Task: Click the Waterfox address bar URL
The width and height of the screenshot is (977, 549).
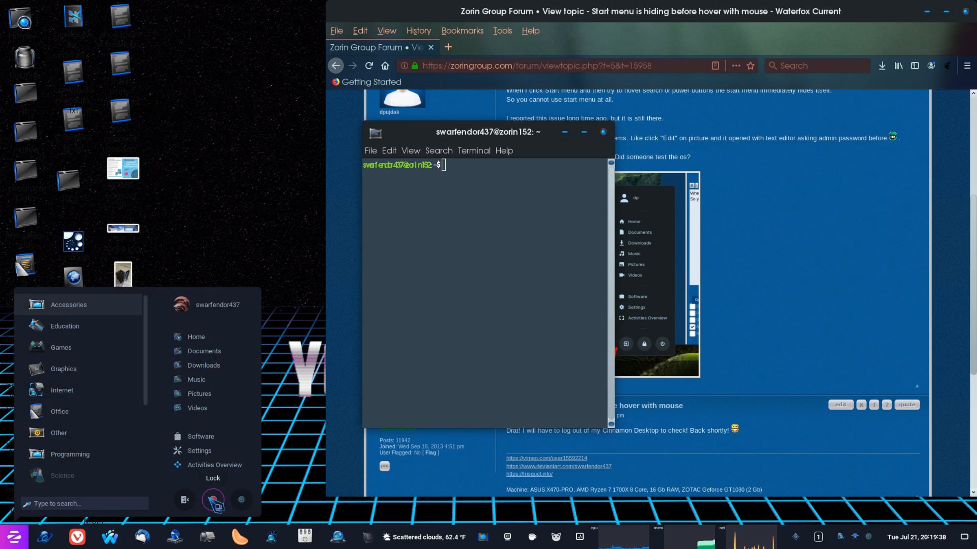Action: click(x=537, y=66)
